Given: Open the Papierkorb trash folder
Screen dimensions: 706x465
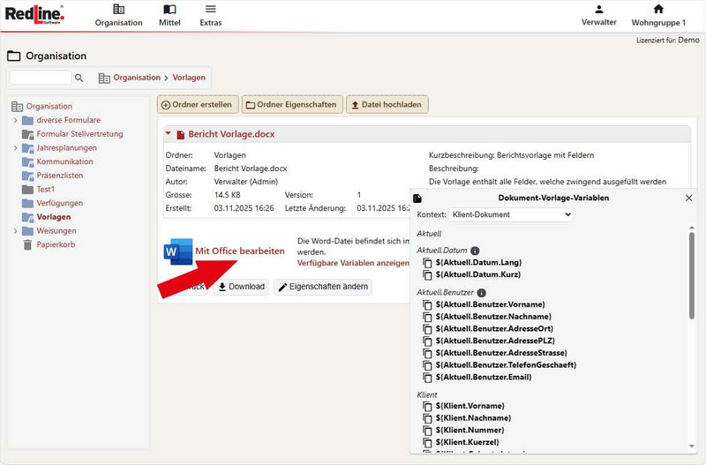Looking at the screenshot, I should 55,244.
